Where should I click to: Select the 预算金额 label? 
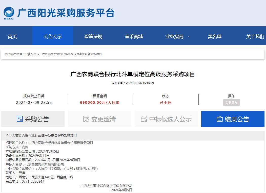99,96
